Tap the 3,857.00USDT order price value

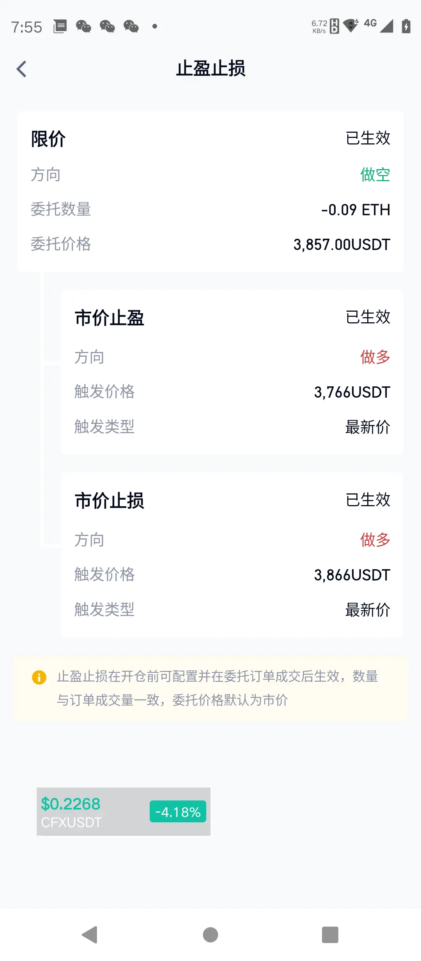[x=342, y=245]
